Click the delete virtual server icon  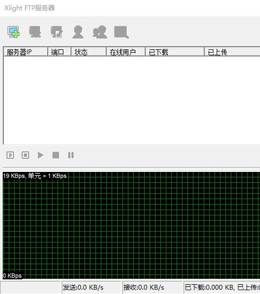35,32
